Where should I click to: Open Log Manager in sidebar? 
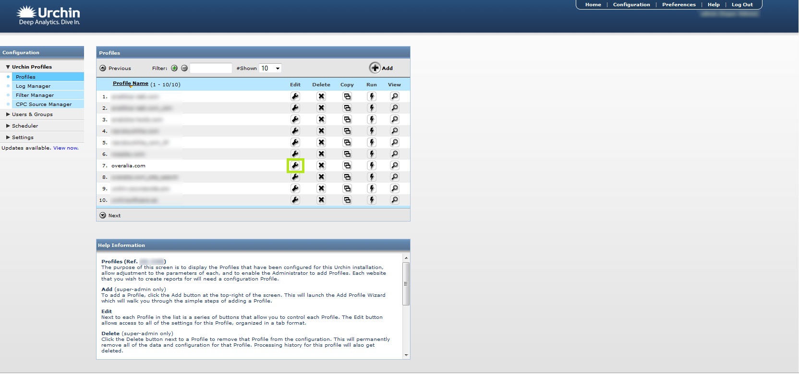click(x=33, y=86)
